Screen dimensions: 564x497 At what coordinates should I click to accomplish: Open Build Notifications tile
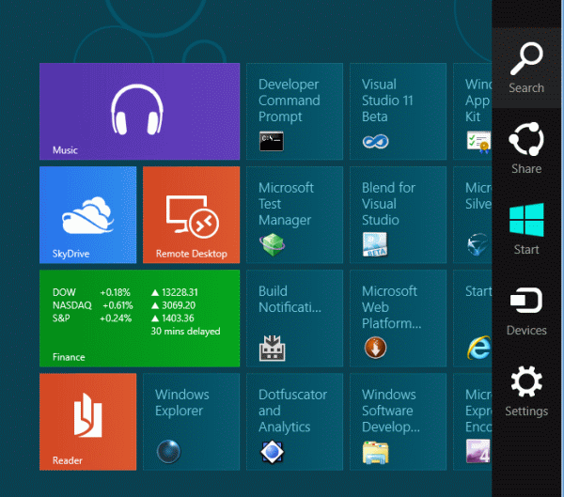tap(294, 318)
